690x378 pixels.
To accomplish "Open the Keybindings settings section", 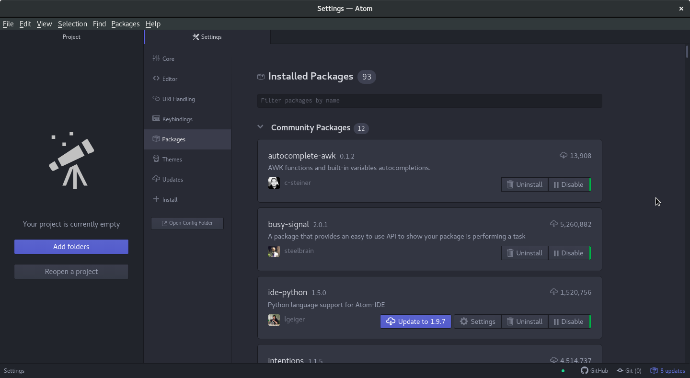I will (x=177, y=119).
